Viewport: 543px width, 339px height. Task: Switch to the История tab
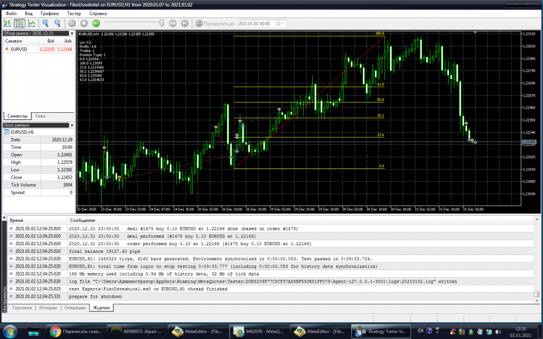point(48,308)
